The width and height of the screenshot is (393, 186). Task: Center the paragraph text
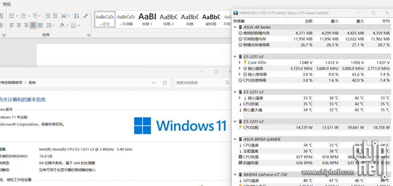[x=19, y=25]
